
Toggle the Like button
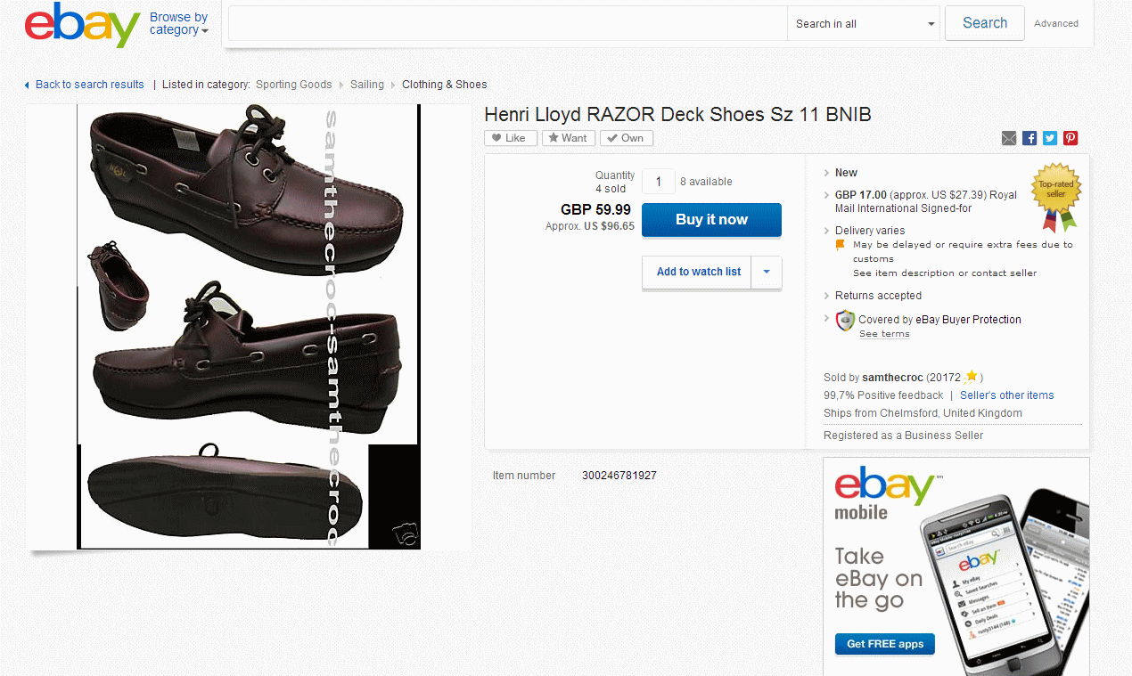511,138
